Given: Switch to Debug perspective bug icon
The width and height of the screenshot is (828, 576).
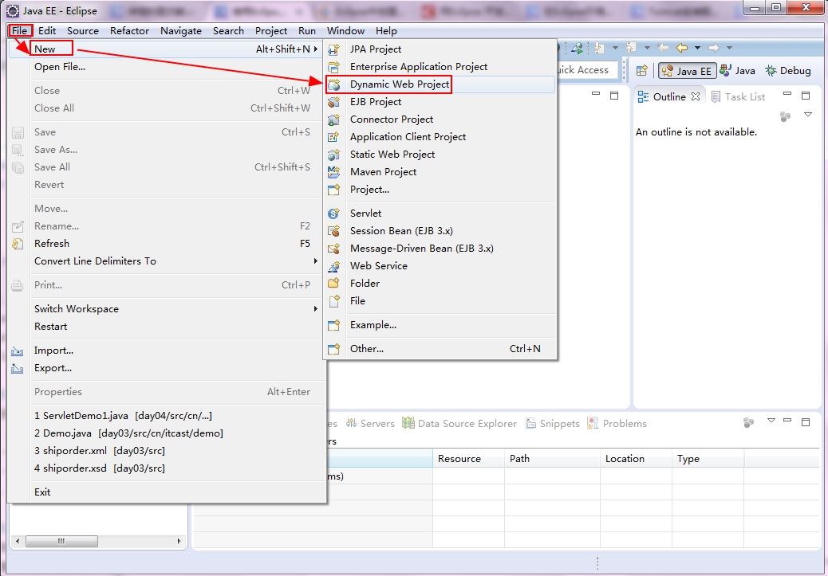Looking at the screenshot, I should click(x=771, y=71).
